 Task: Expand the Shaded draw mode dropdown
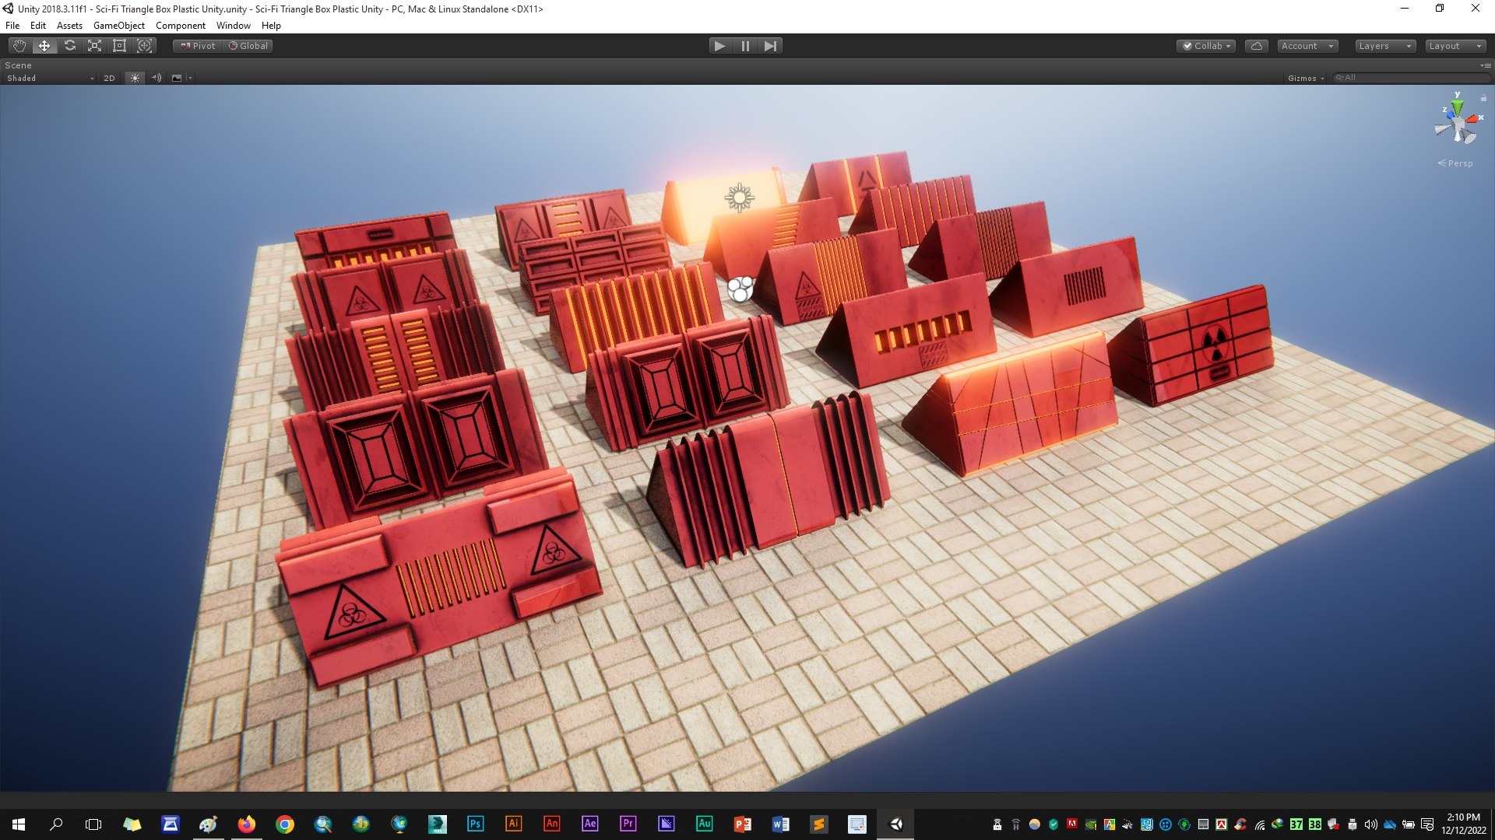[x=50, y=78]
